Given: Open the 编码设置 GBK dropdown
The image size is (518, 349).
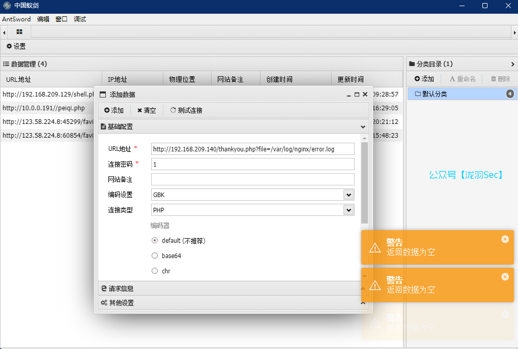Looking at the screenshot, I should pyautogui.click(x=349, y=195).
